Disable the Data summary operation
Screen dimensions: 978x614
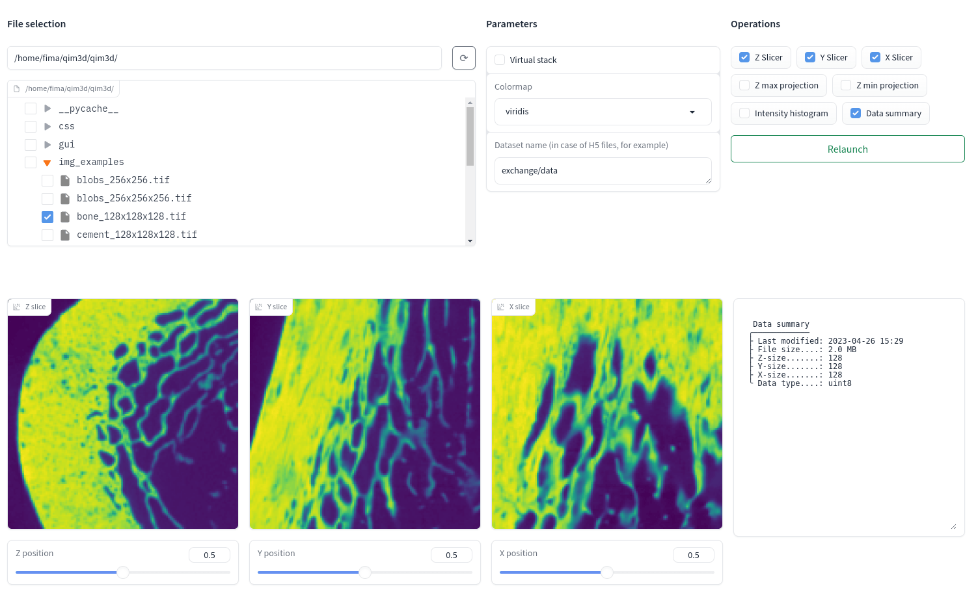tap(856, 113)
